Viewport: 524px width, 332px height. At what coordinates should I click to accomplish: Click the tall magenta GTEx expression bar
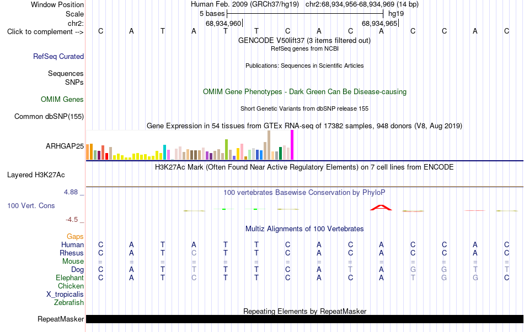pyautogui.click(x=292, y=145)
